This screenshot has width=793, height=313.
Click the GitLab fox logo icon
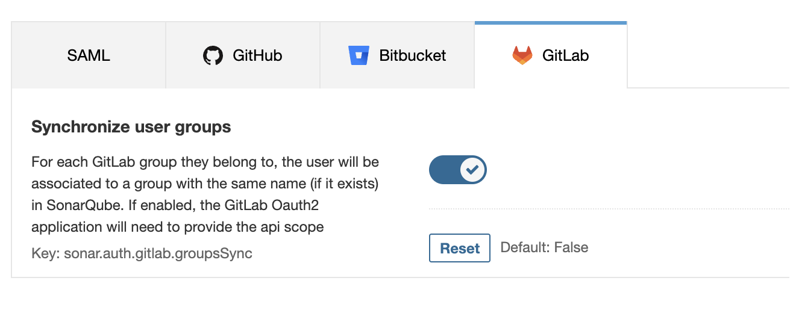pyautogui.click(x=522, y=56)
